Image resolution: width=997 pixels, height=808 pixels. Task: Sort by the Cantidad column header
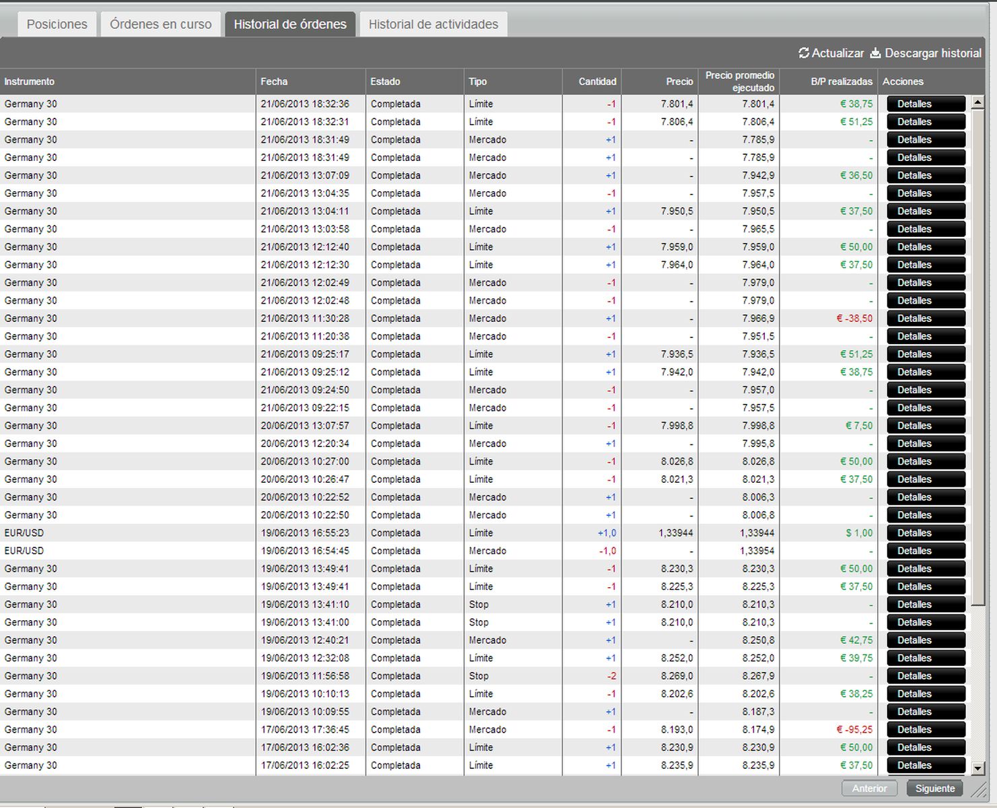(597, 81)
